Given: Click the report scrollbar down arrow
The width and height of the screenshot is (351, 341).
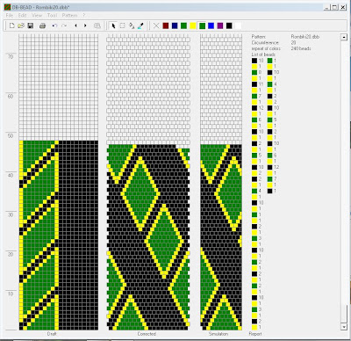Looking at the screenshot, I should pyautogui.click(x=344, y=327).
